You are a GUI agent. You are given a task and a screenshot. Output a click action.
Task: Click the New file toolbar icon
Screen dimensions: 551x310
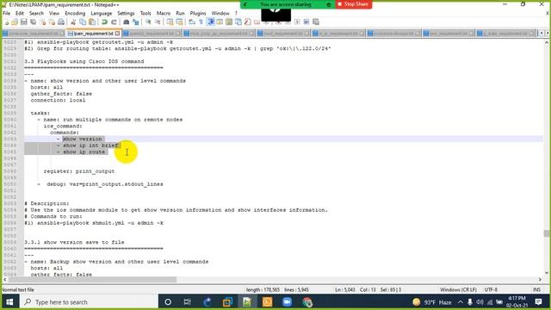coord(6,22)
